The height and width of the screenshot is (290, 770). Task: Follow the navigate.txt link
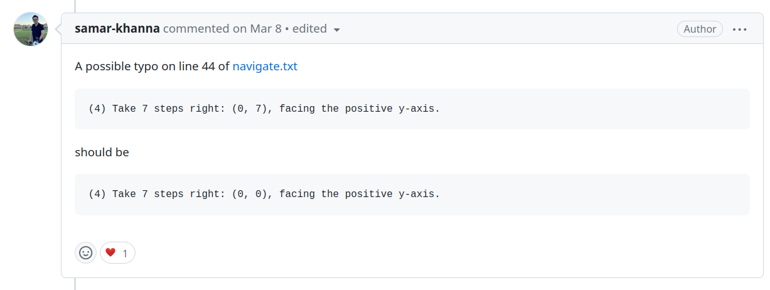coord(265,66)
